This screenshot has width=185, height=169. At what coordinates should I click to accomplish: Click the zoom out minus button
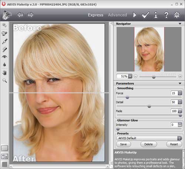click(x=135, y=76)
